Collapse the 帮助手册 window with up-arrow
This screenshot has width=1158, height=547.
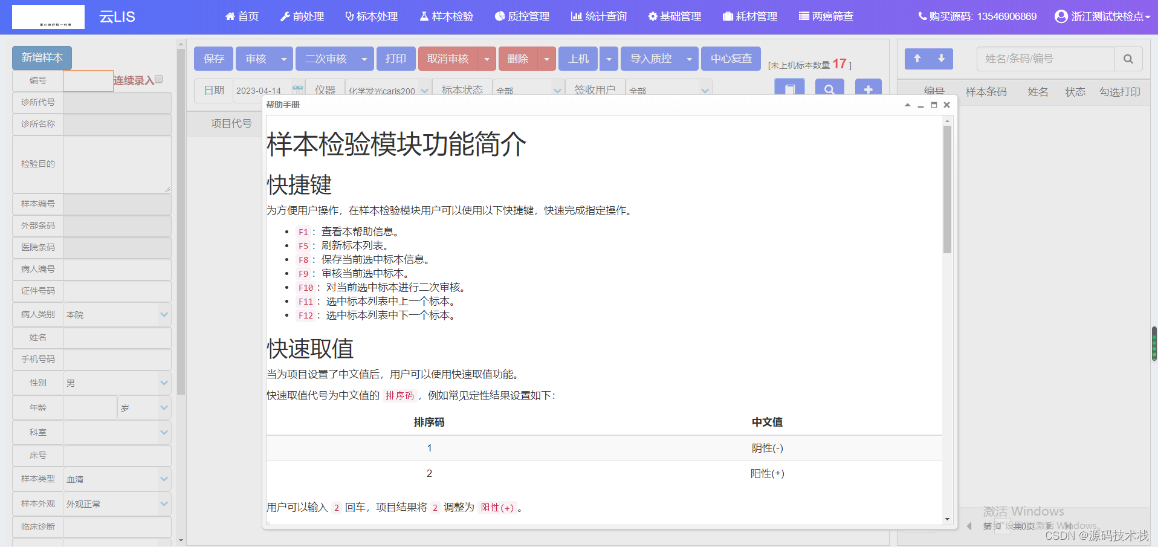(x=907, y=105)
